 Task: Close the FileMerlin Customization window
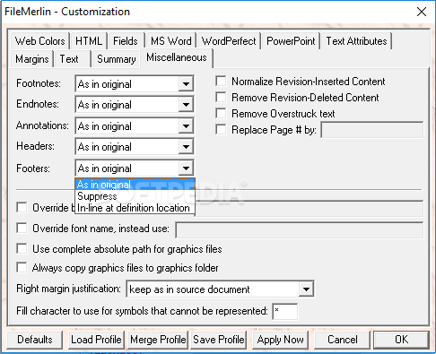[x=422, y=12]
